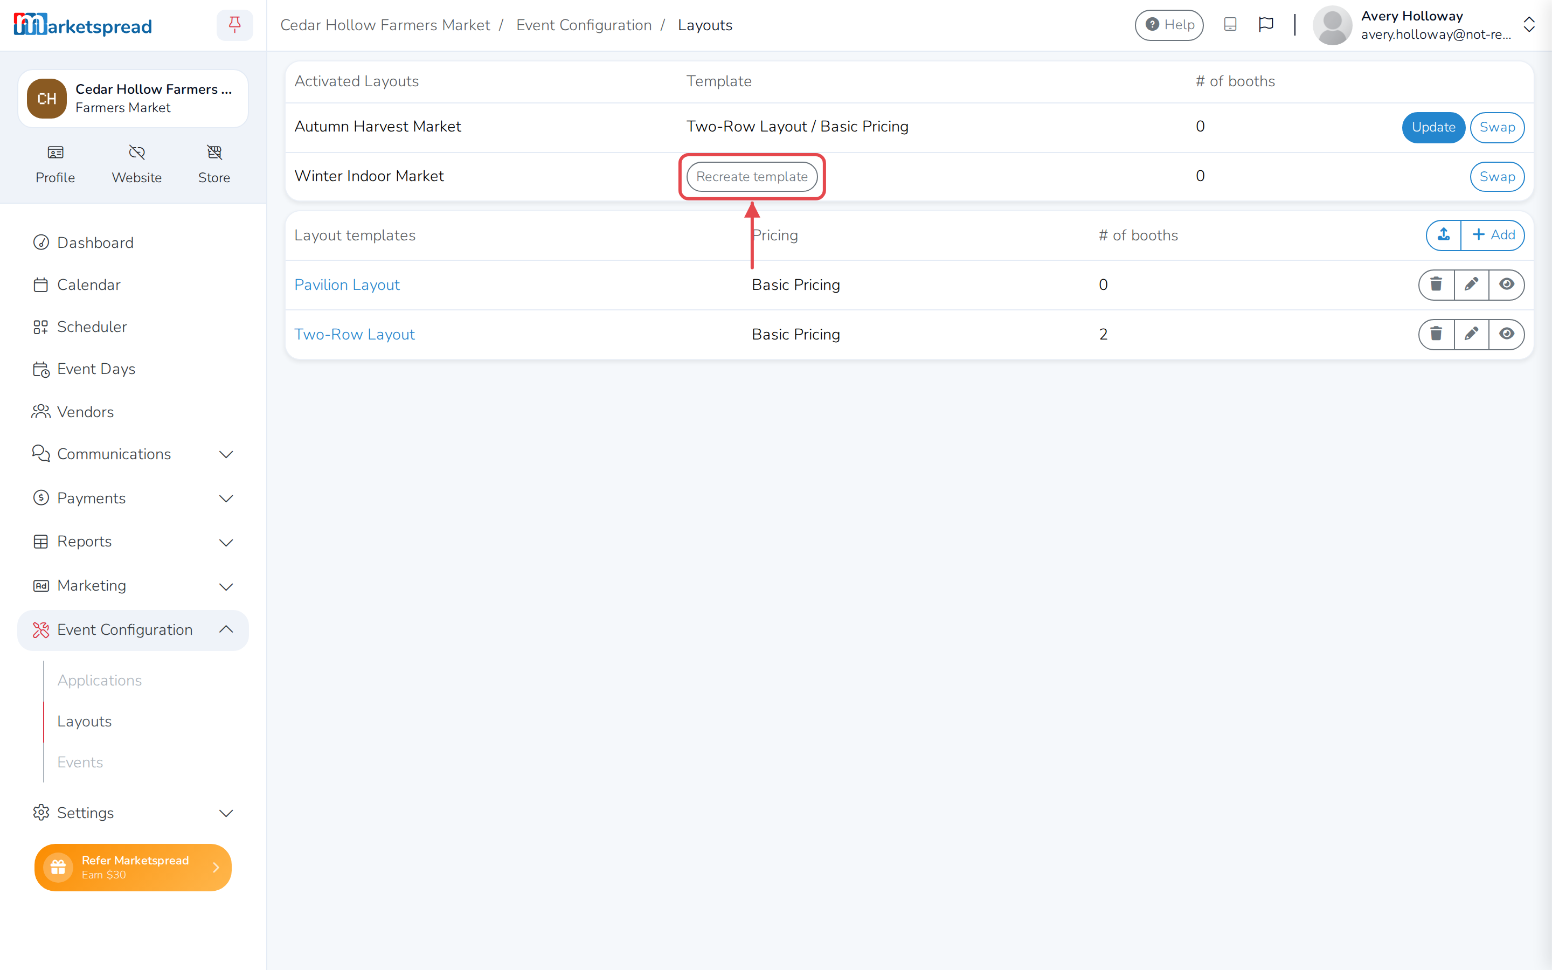Screen dimensions: 1552x970
Task: Click the flag icon in header
Action: (x=1265, y=24)
